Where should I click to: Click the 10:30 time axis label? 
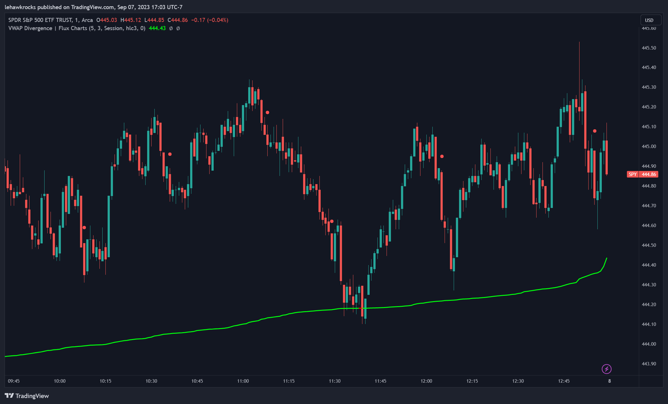point(151,381)
